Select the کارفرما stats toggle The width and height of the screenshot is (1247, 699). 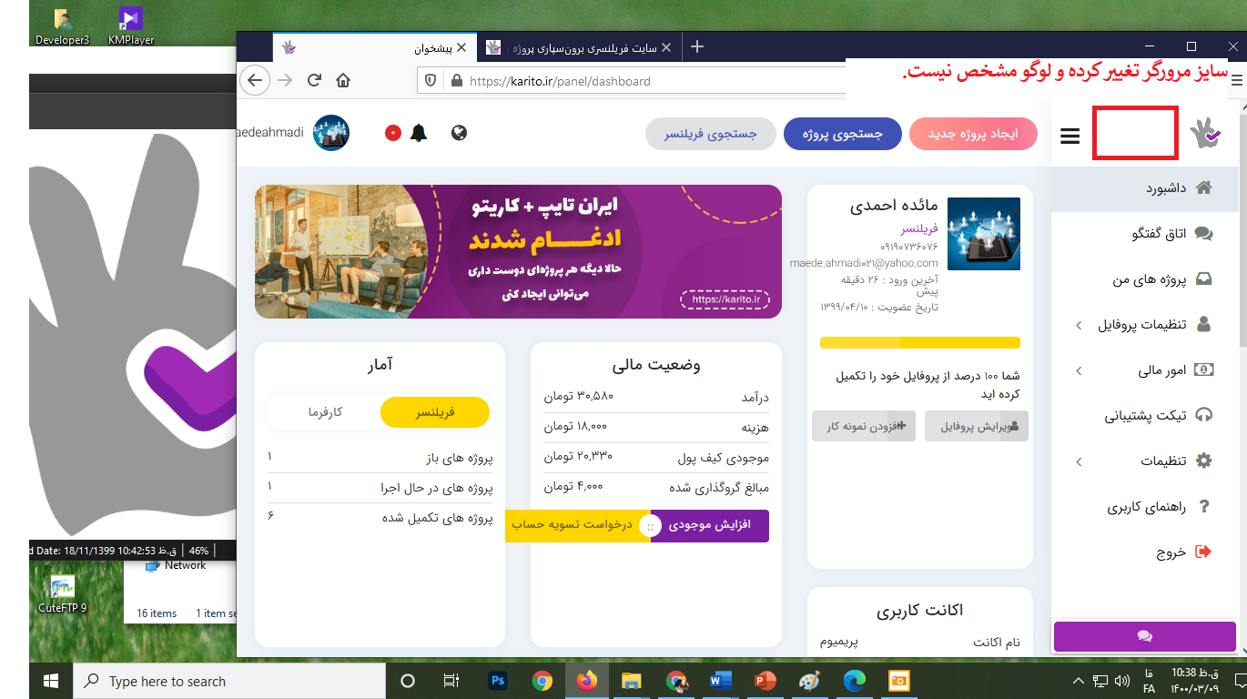point(325,412)
